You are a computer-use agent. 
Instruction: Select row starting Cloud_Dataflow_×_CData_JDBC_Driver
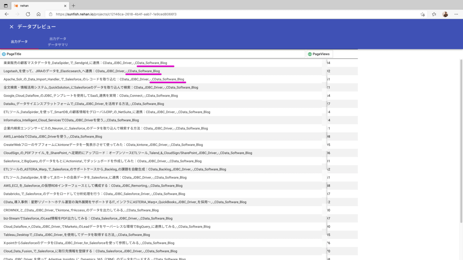[x=179, y=226]
